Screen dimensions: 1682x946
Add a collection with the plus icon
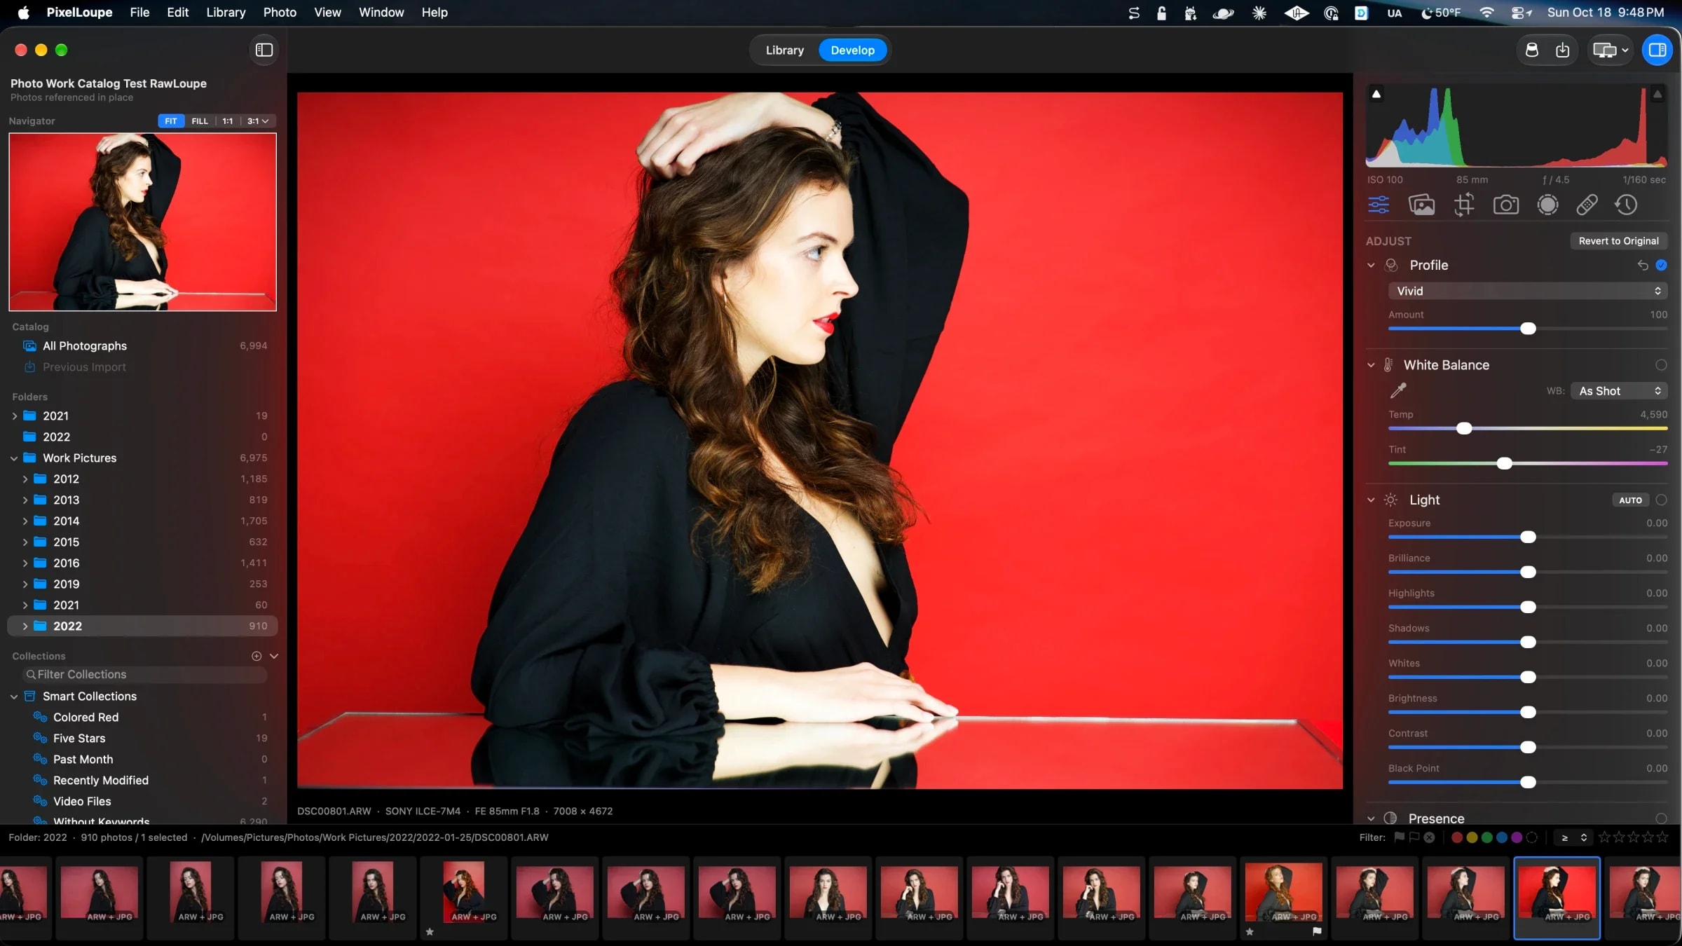click(x=257, y=656)
